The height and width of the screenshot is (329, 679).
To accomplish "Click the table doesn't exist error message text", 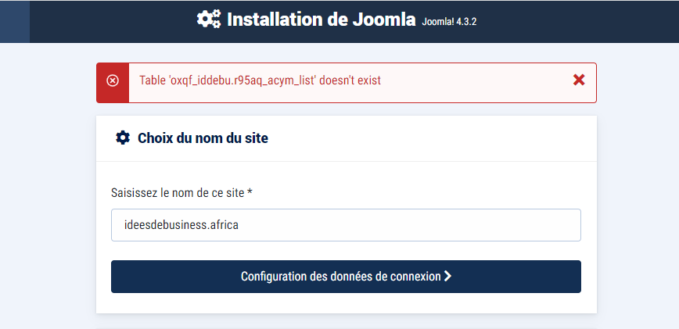I will point(260,80).
